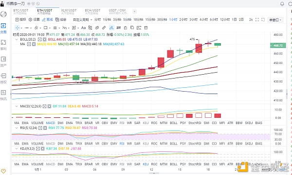Image resolution: width=292 pixels, height=175 pixels.
Task: Select the wave pattern drawing tool
Action: [x=64, y=28]
